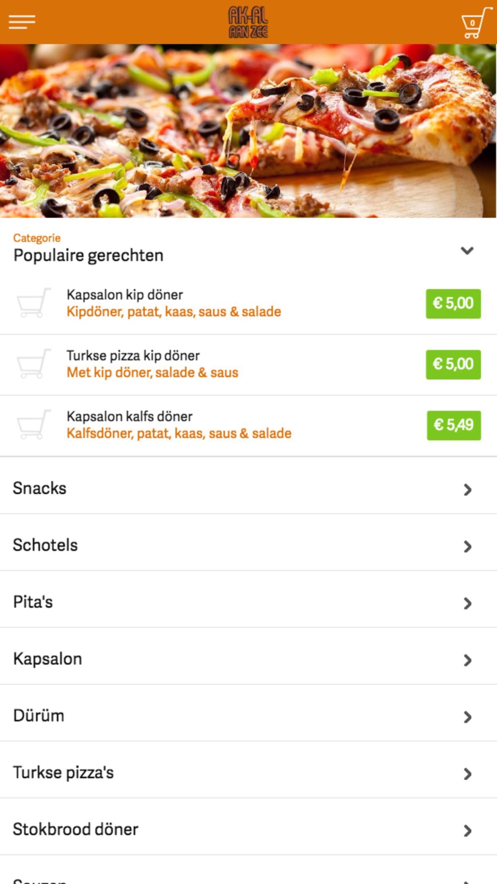
Task: Open the Kapsalon category
Action: (248, 659)
